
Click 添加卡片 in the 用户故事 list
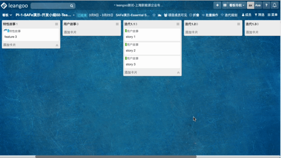(x=70, y=32)
